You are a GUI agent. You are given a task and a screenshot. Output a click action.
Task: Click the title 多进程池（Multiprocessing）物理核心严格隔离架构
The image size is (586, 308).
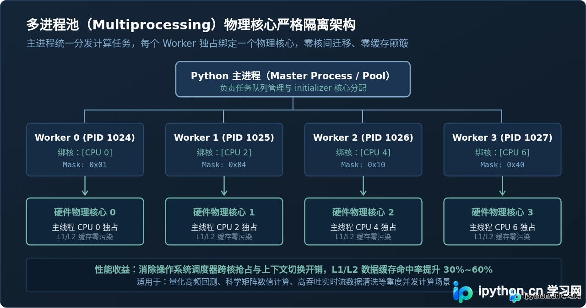click(x=191, y=25)
